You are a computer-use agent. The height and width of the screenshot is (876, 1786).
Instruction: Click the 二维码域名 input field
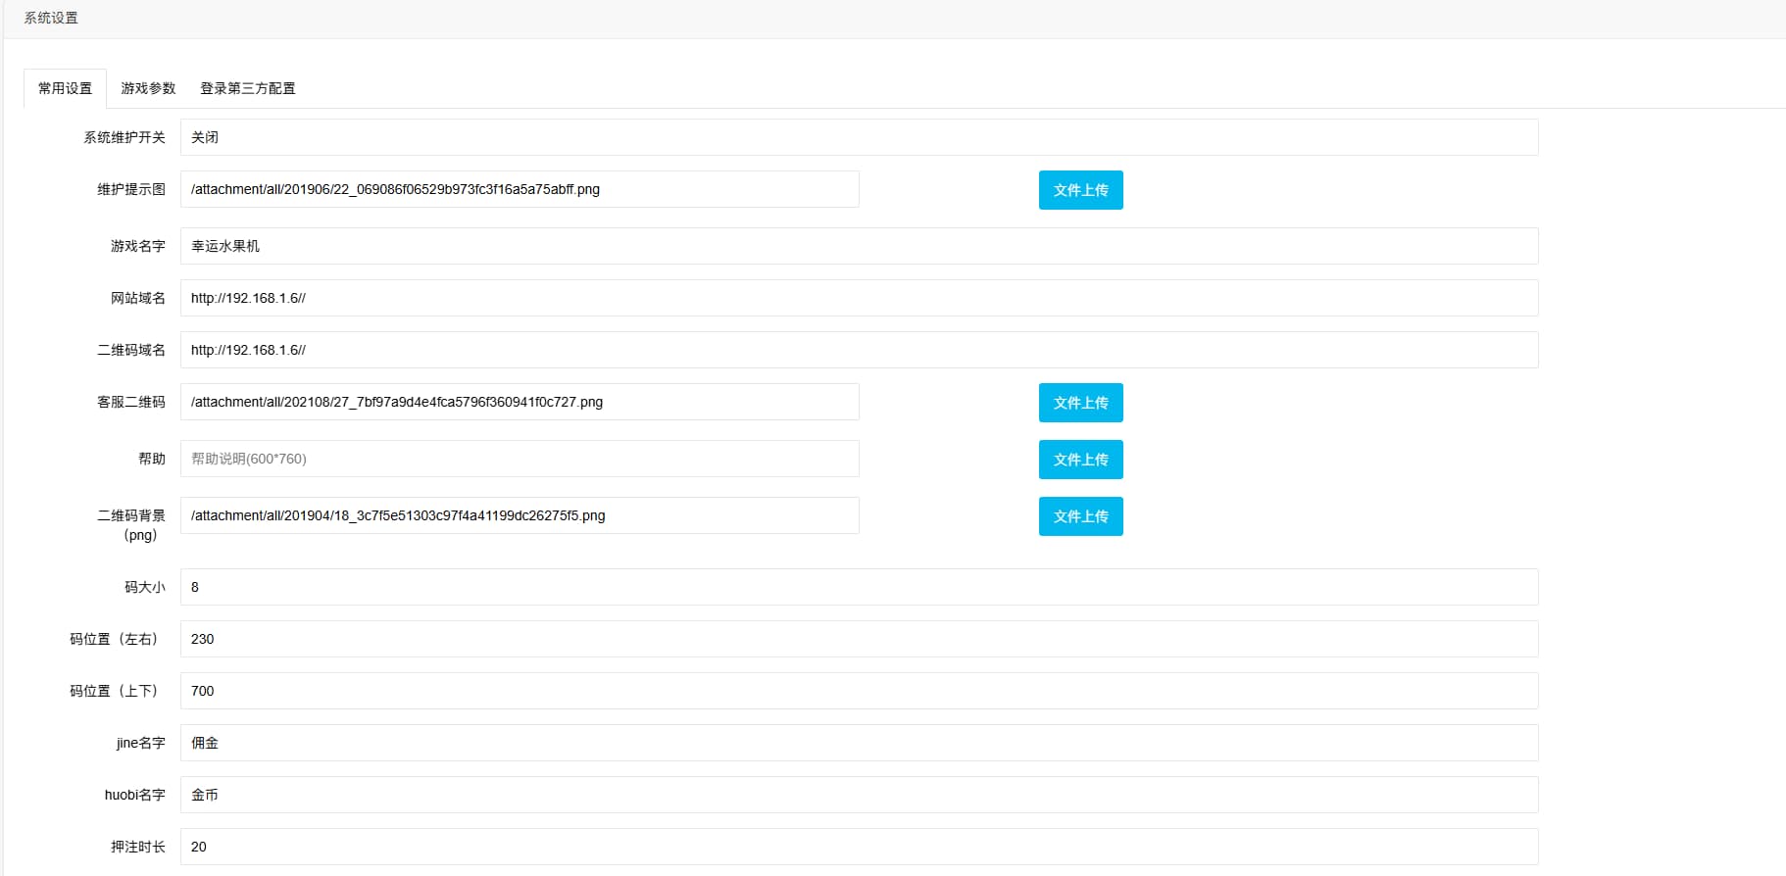point(859,350)
